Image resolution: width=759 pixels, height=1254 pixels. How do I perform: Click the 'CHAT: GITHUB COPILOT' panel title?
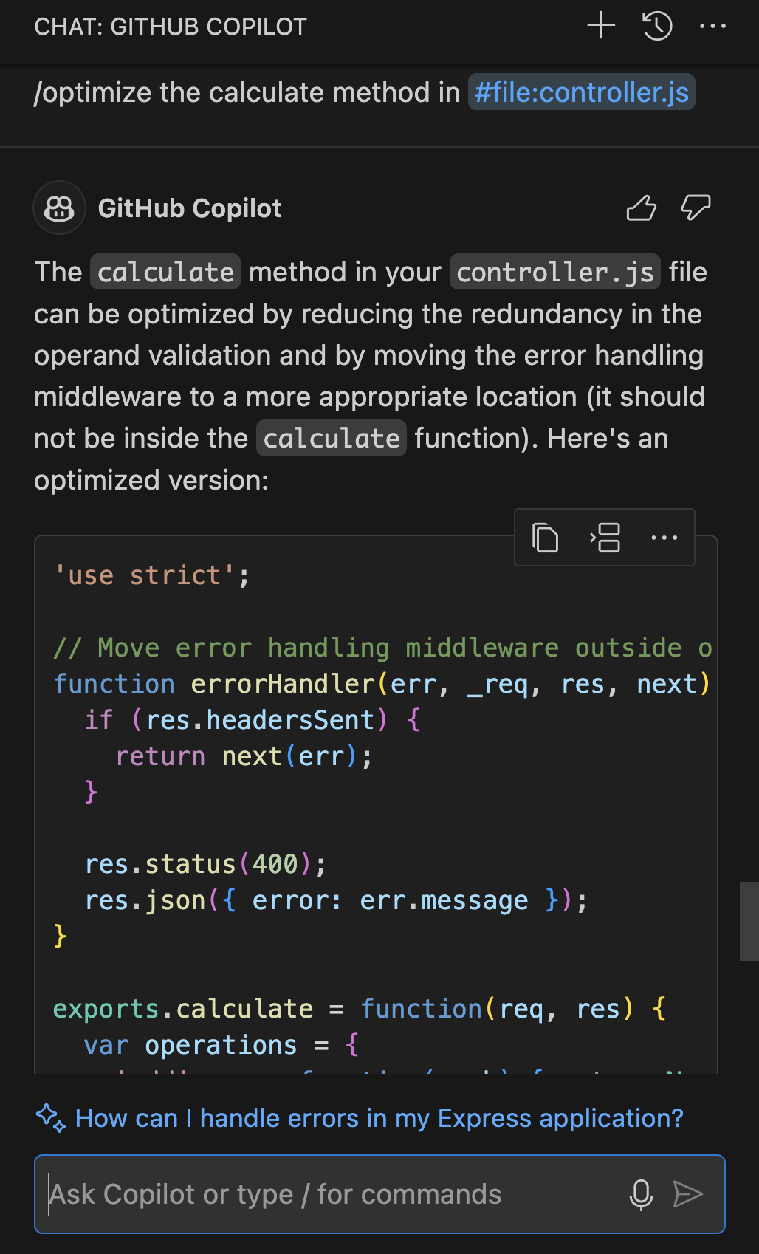(171, 27)
